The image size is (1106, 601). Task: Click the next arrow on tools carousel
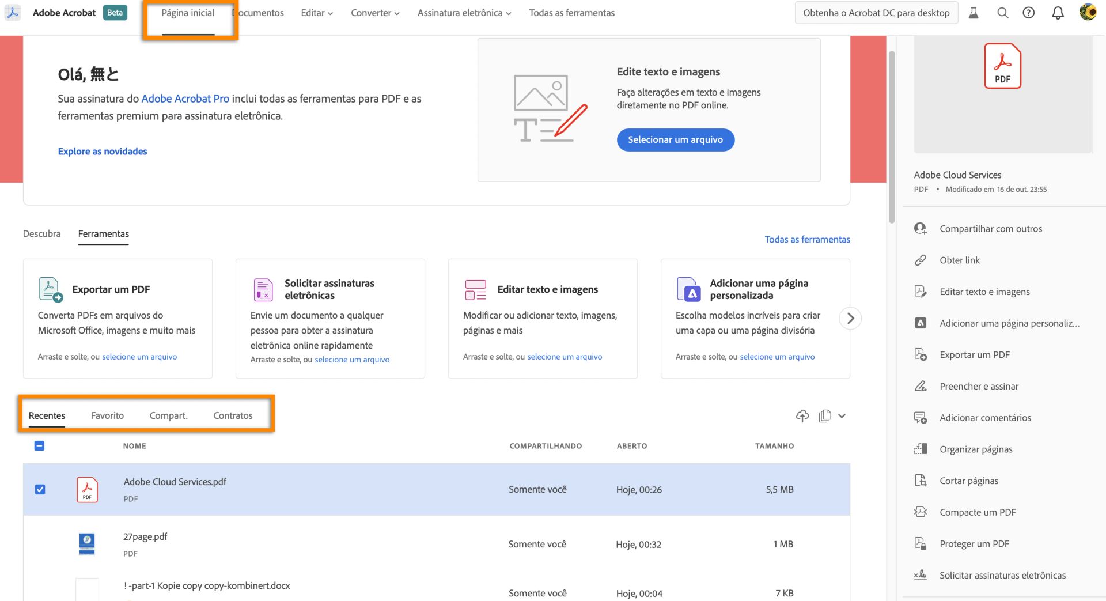tap(850, 318)
